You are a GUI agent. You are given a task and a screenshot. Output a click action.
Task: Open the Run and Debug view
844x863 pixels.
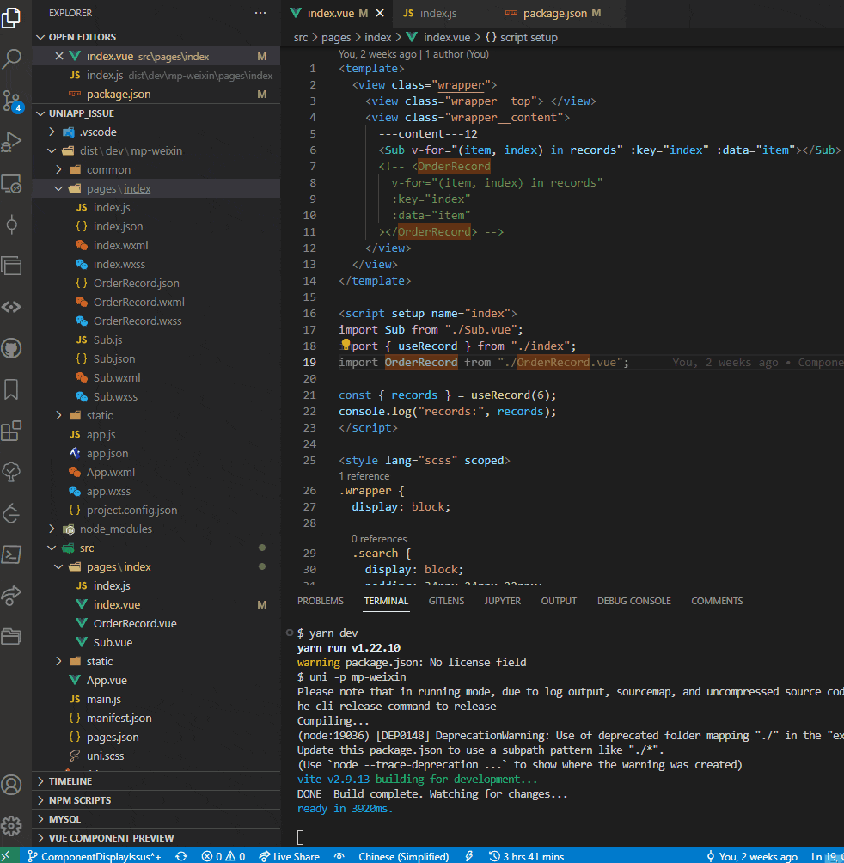pyautogui.click(x=12, y=141)
